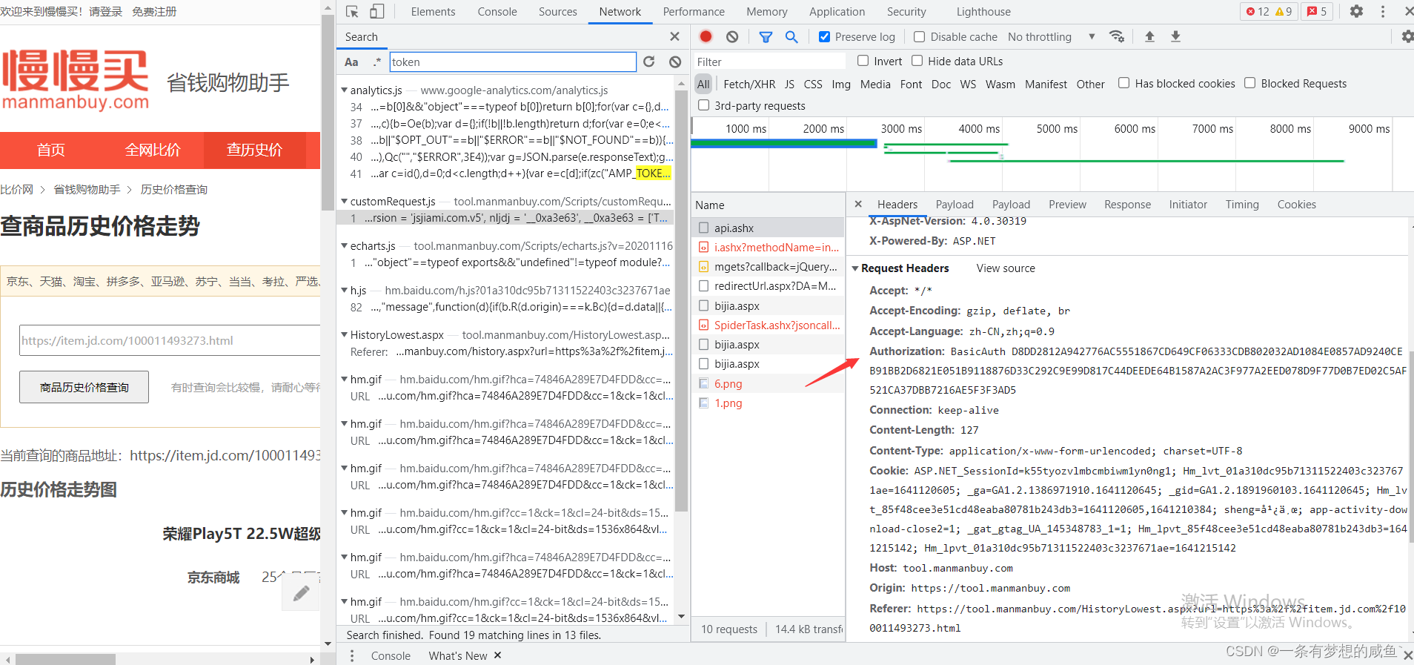This screenshot has height=665, width=1414.
Task: Export HAR file download icon
Action: (1175, 36)
